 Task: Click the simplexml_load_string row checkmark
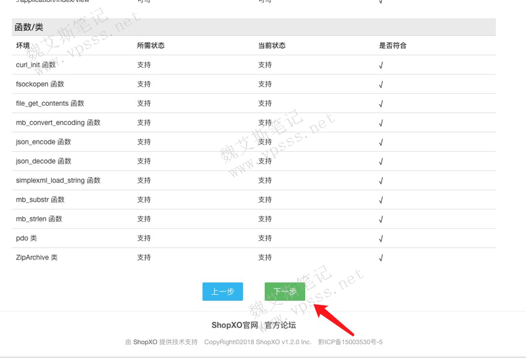tap(381, 181)
